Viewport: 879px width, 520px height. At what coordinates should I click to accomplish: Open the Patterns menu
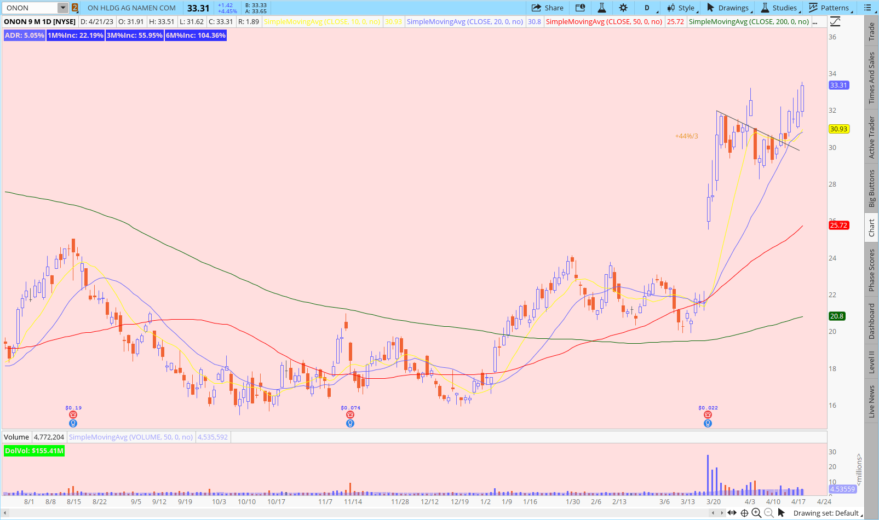[830, 8]
